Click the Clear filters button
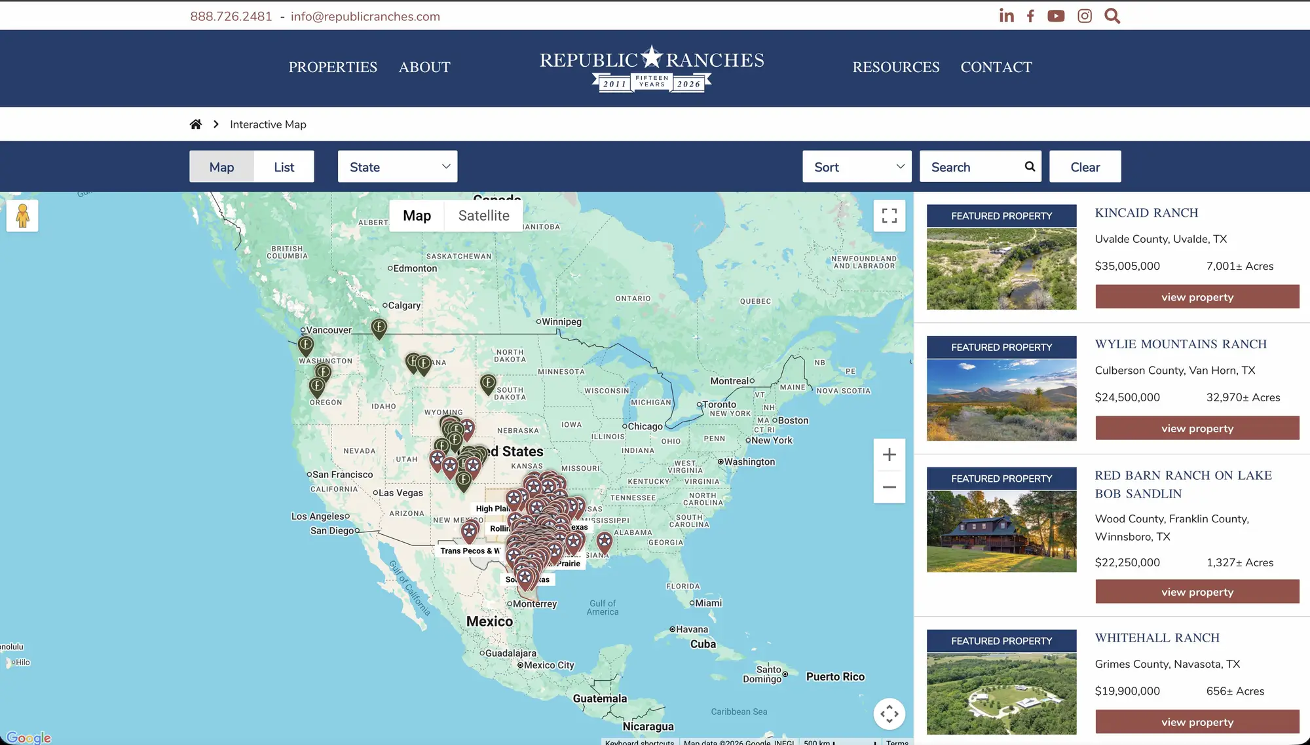The image size is (1310, 745). pyautogui.click(x=1085, y=166)
